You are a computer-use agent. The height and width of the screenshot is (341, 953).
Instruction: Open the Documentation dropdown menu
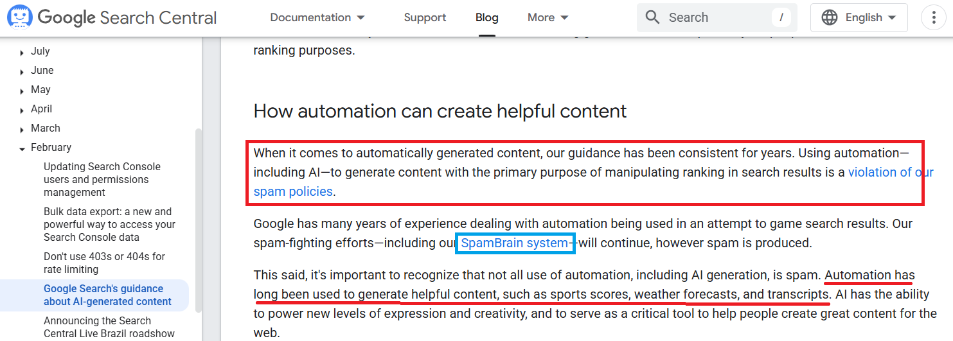tap(317, 17)
